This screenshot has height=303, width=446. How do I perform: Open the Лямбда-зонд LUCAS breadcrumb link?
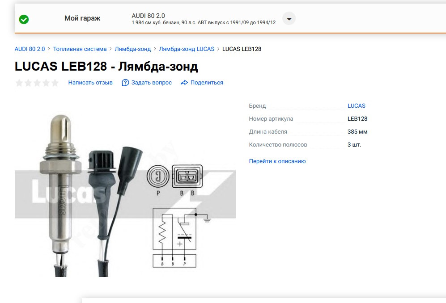187,49
